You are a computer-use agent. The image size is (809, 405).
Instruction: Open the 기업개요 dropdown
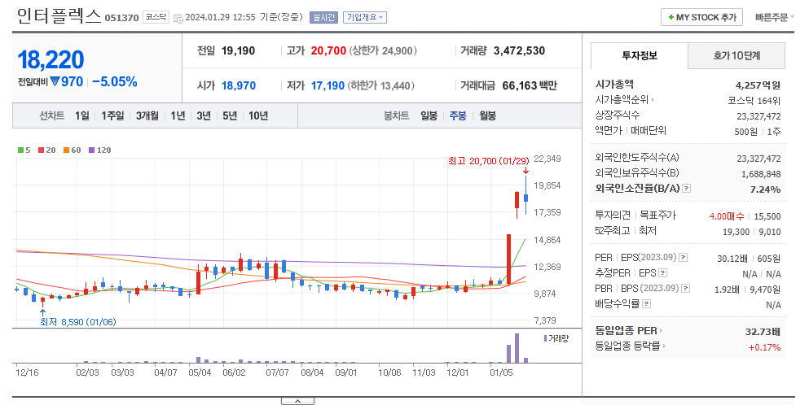click(x=365, y=18)
